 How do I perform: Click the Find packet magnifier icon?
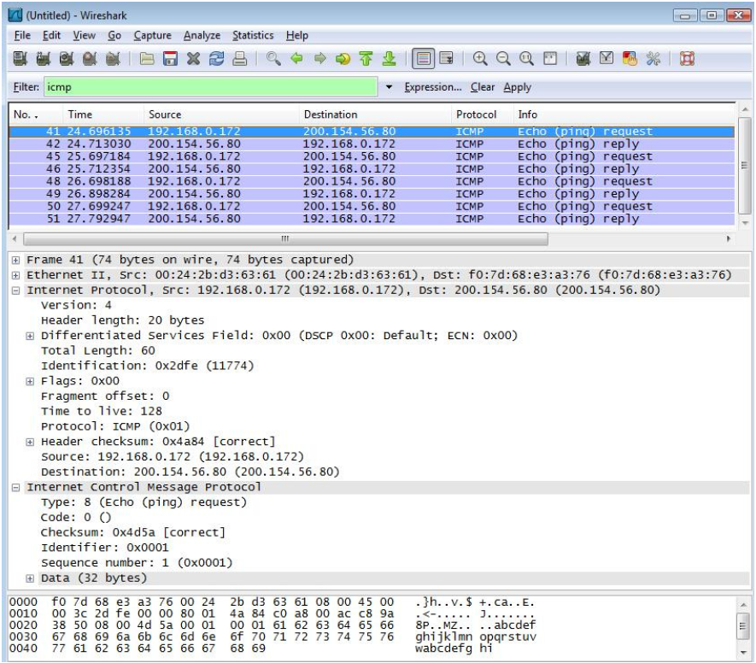[x=273, y=62]
